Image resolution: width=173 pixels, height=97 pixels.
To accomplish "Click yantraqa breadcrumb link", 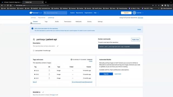I will [33, 18].
